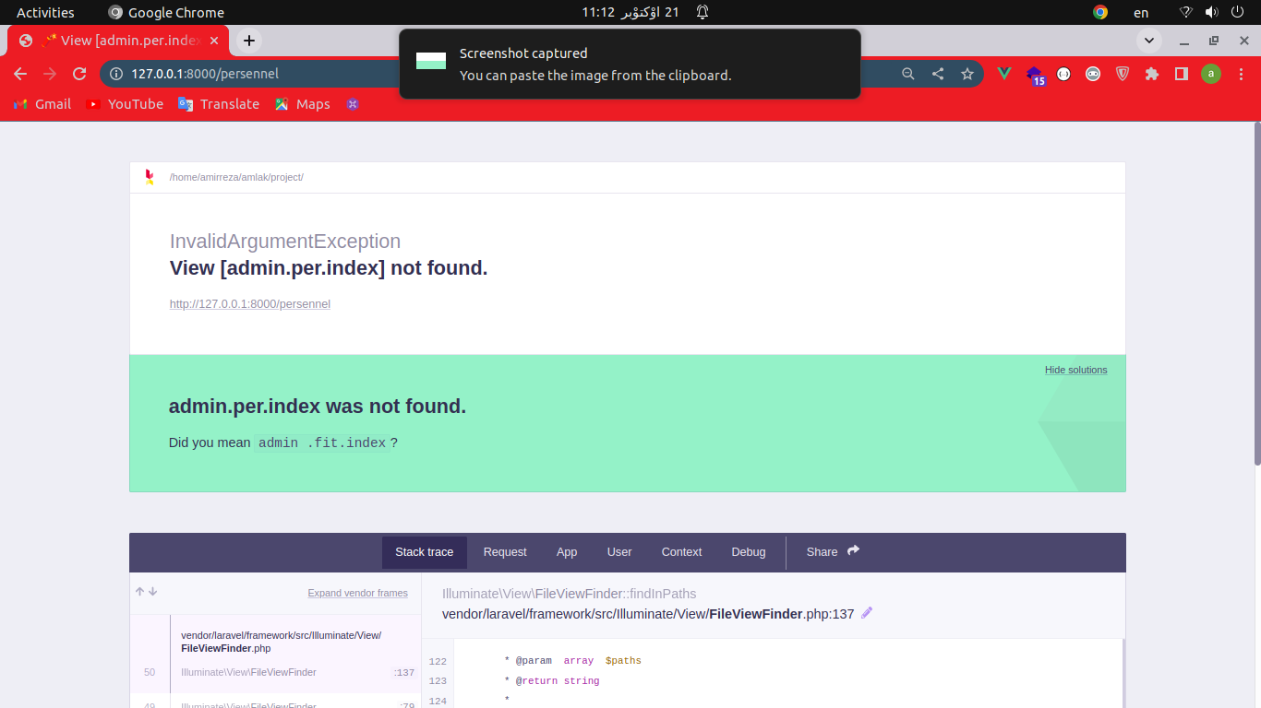Go to the next frame with the down arrow
This screenshot has height=708, width=1261.
tap(153, 592)
